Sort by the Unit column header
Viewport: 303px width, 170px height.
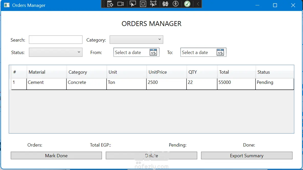(126, 72)
